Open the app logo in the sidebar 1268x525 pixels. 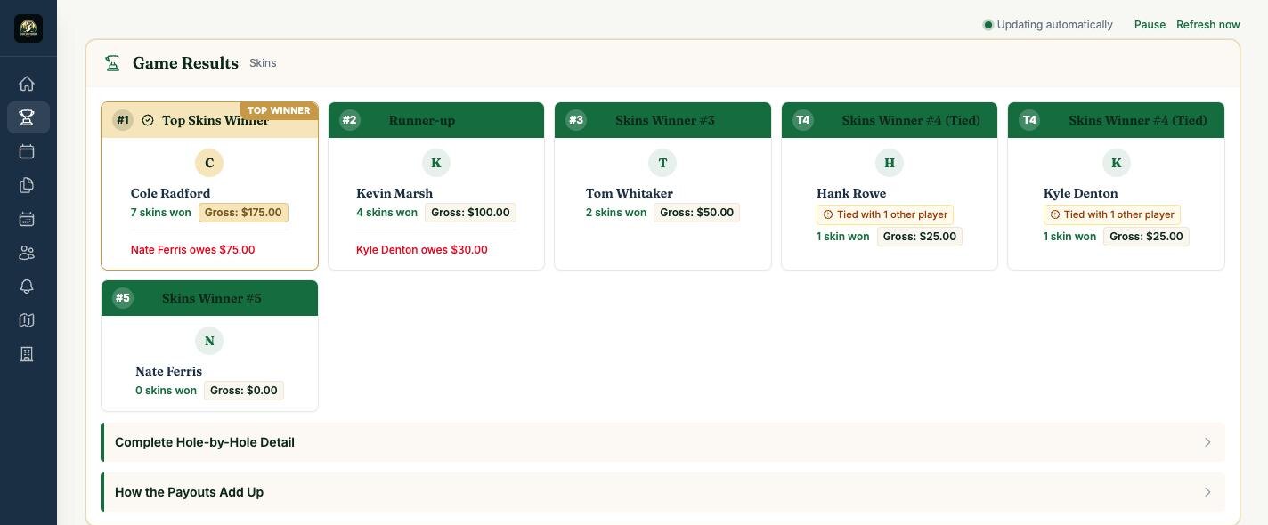tap(28, 28)
